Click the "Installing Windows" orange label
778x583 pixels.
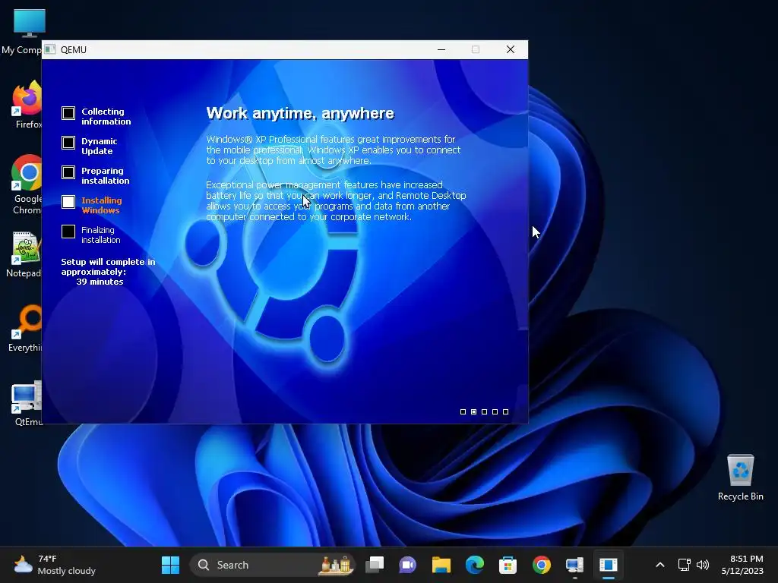click(101, 205)
